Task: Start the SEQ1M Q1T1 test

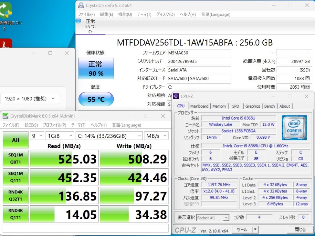Action: click(16, 177)
